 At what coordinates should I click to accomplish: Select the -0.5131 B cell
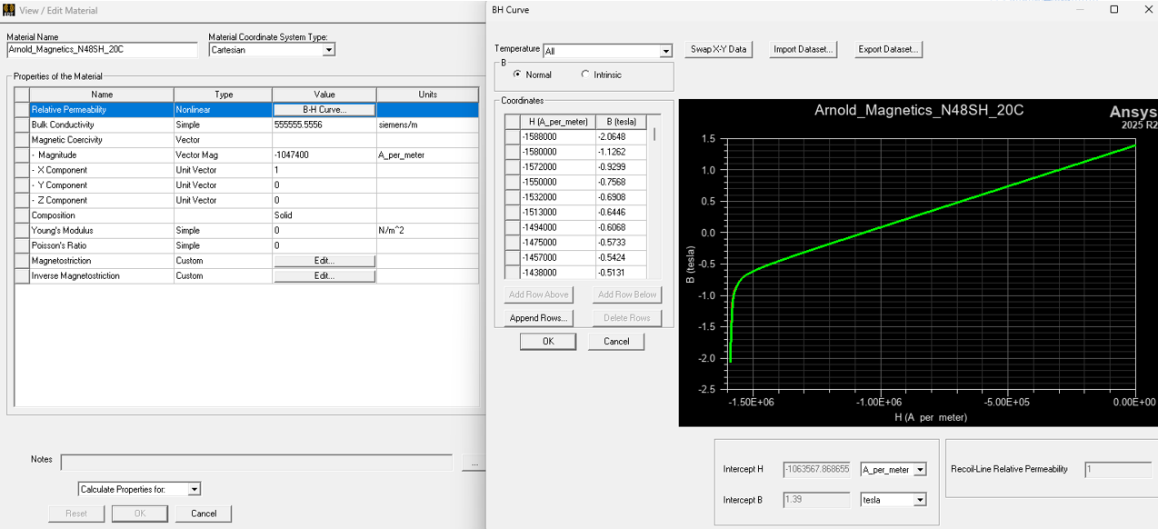click(x=622, y=273)
